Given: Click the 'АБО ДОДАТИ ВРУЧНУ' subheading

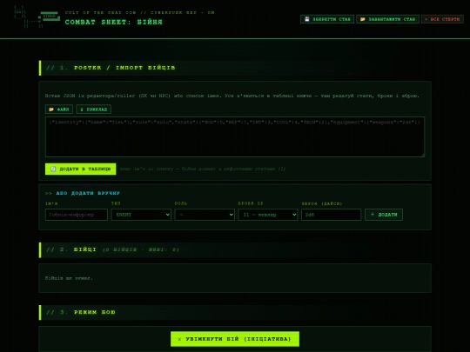Looking at the screenshot, I should coord(88,193).
